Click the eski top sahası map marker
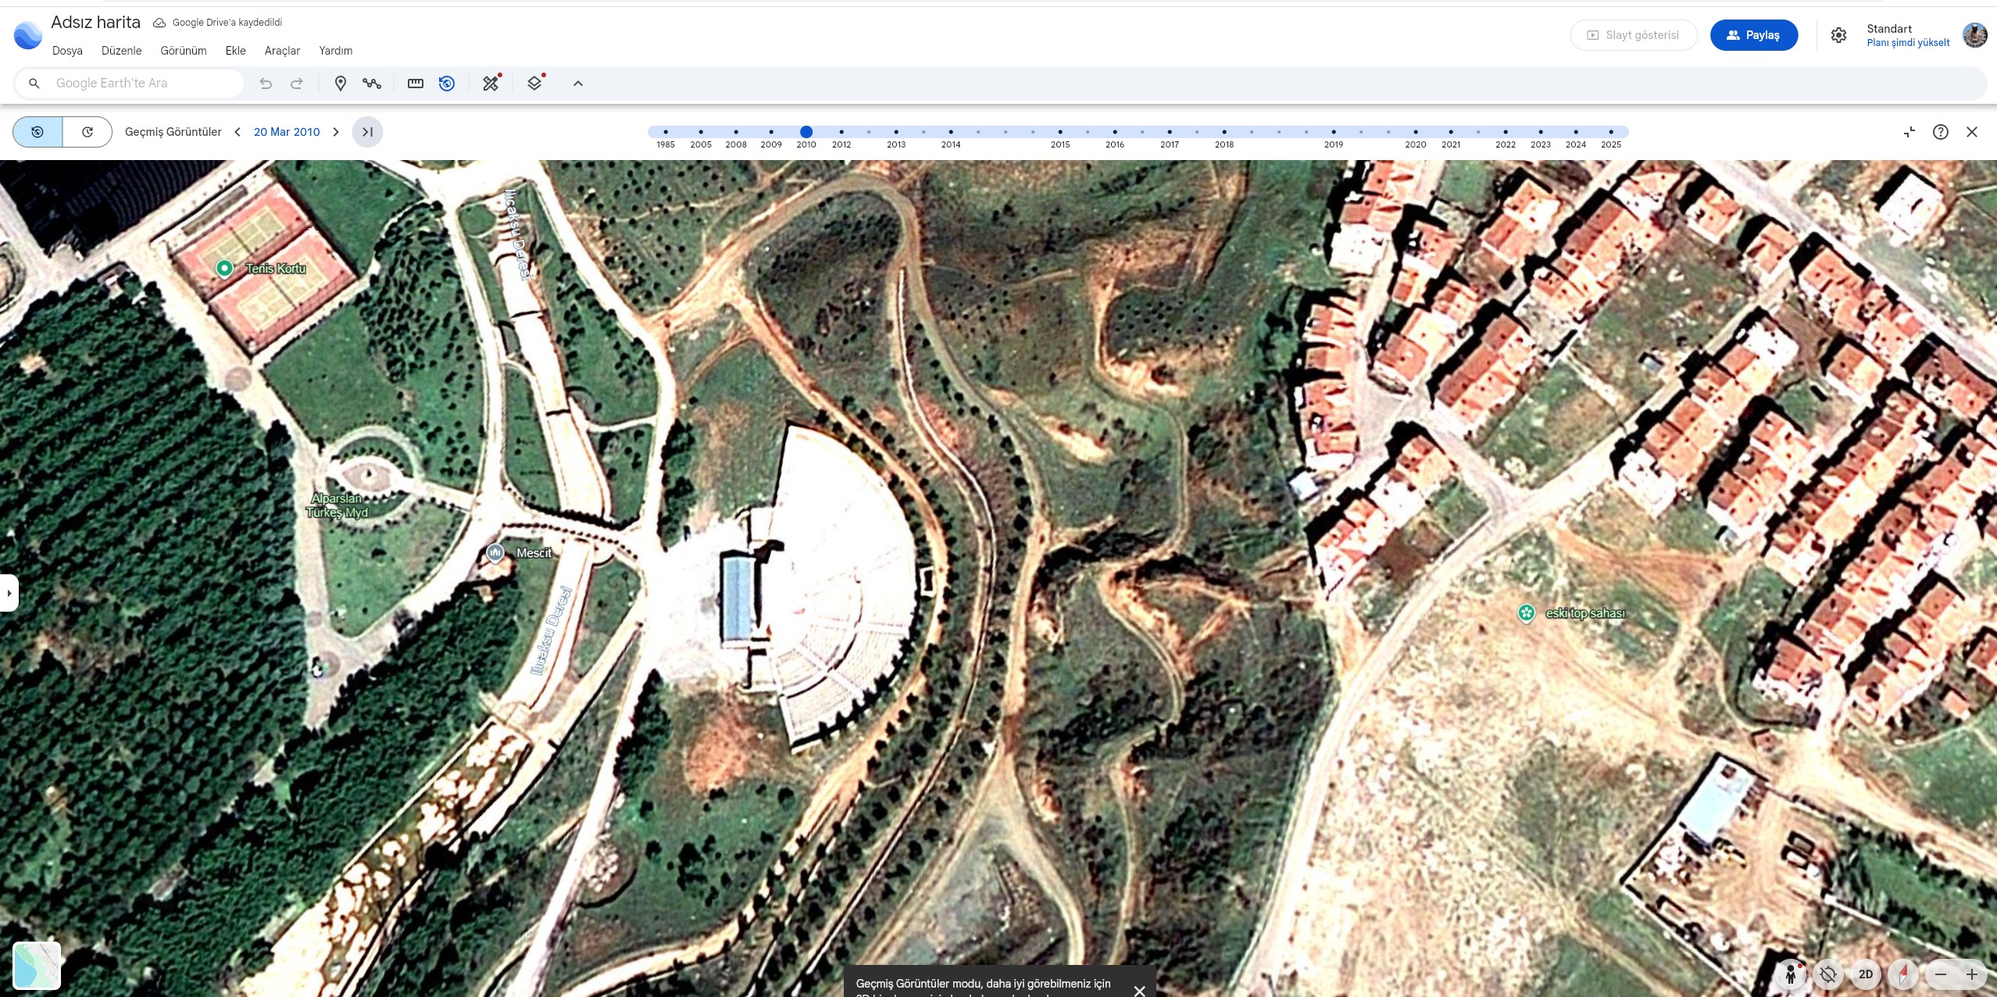This screenshot has height=997, width=1997. (1526, 613)
